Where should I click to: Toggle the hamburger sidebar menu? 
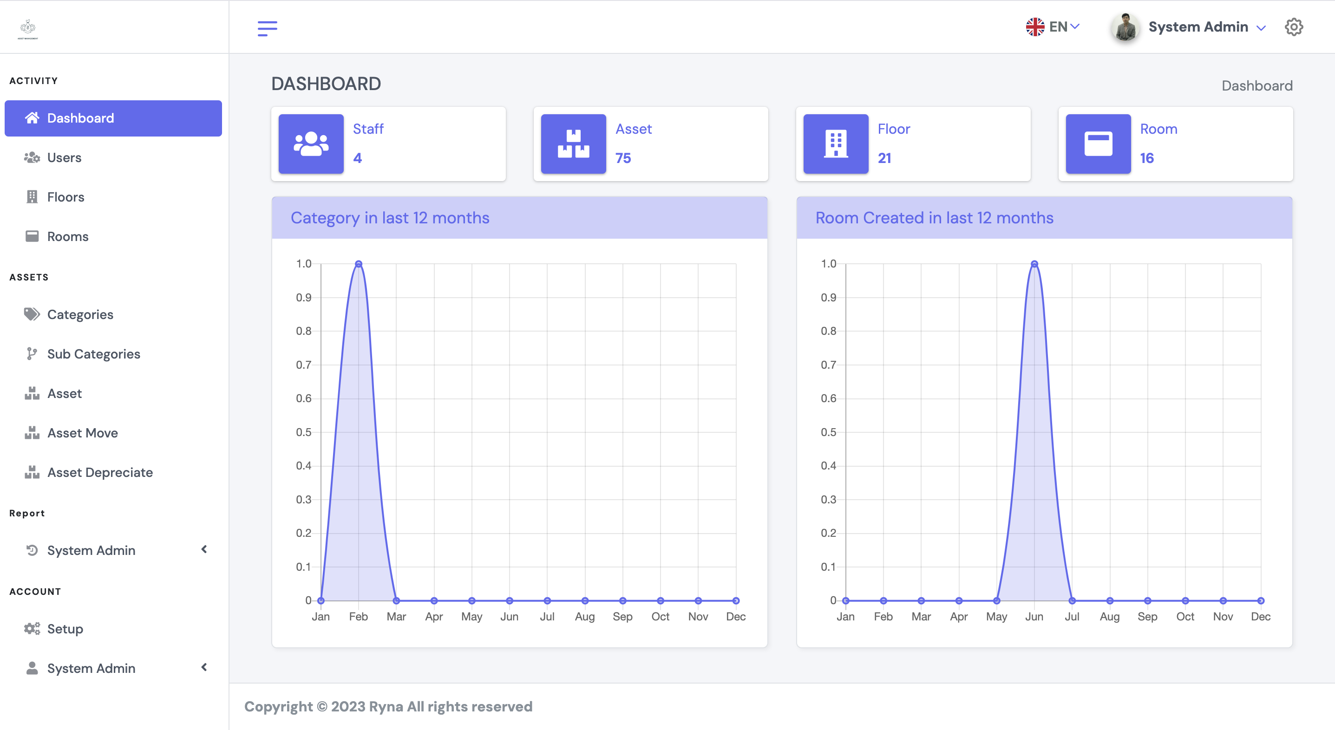point(268,27)
